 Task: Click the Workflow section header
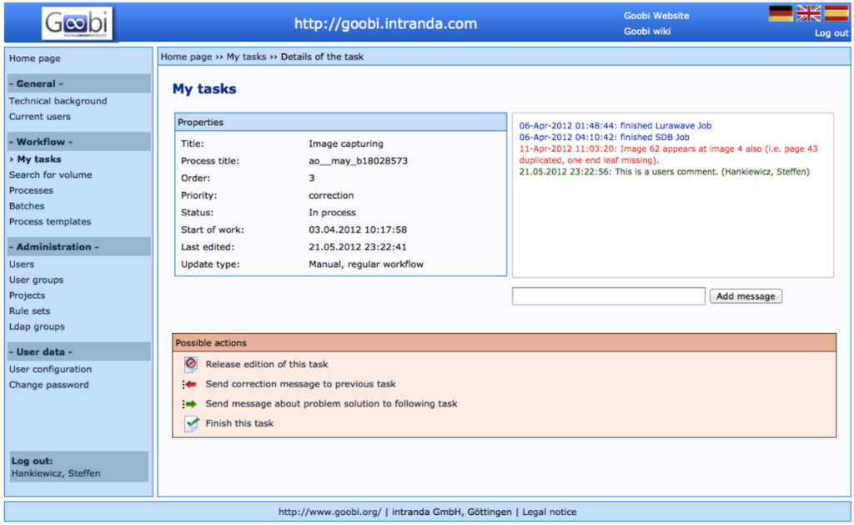[78, 141]
